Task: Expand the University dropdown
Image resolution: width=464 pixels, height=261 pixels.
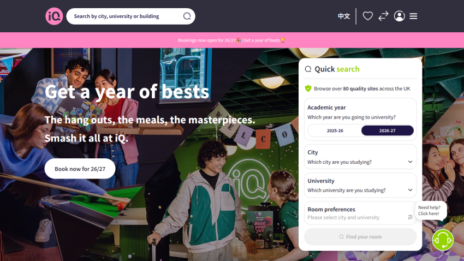Action: coord(360,185)
